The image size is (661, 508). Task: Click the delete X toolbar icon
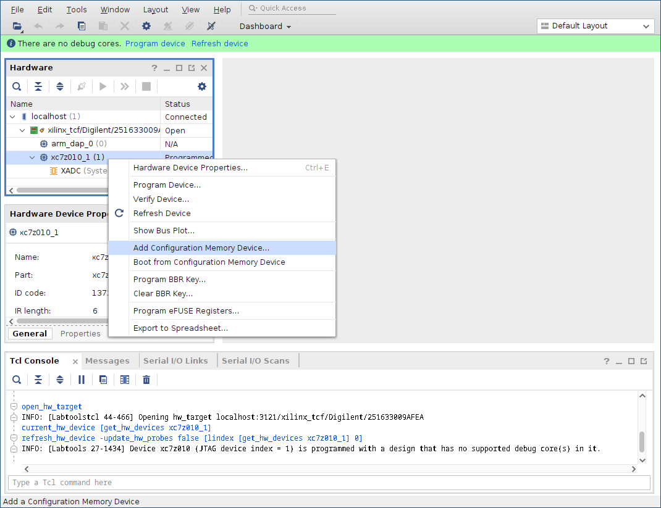(x=124, y=26)
